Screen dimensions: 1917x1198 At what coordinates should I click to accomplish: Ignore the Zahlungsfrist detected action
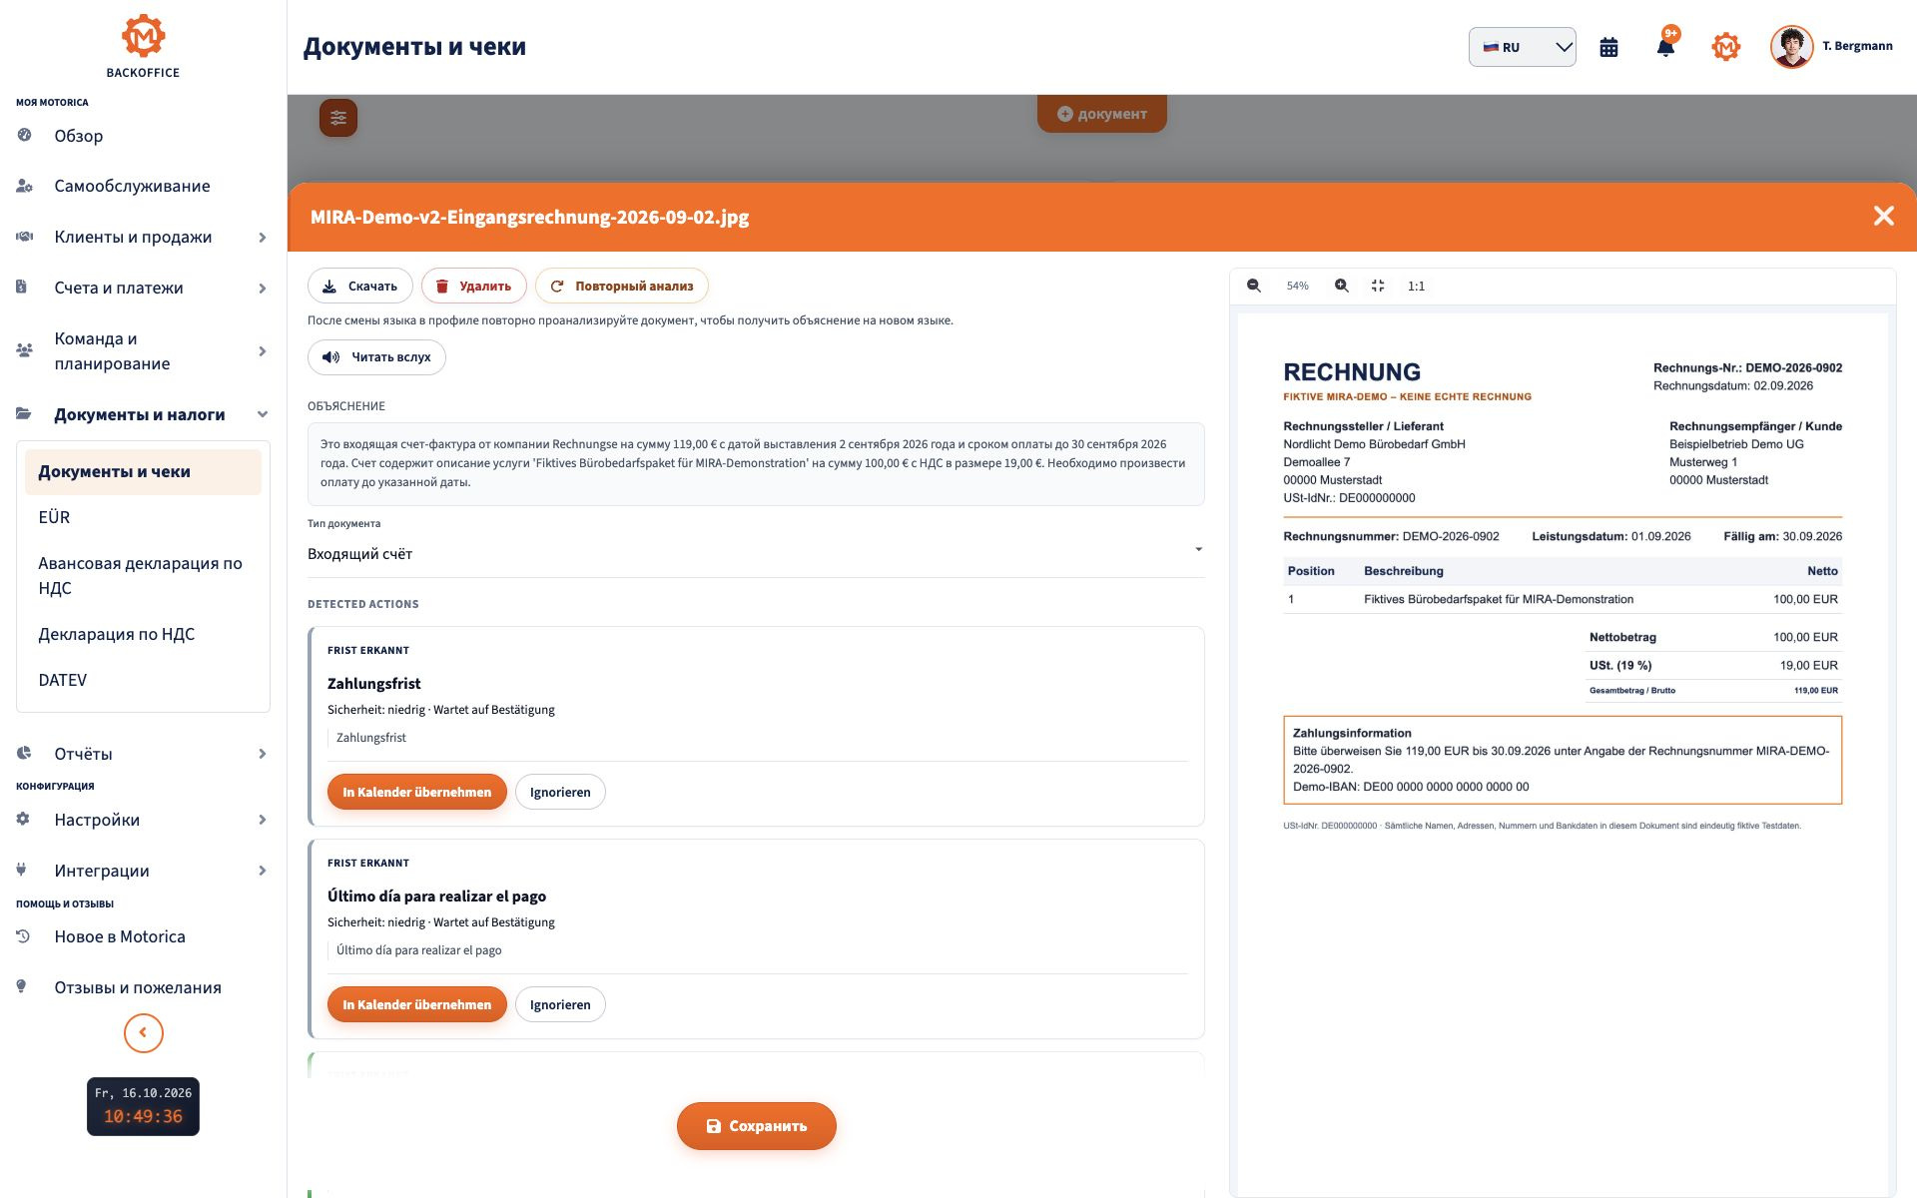pyautogui.click(x=560, y=792)
